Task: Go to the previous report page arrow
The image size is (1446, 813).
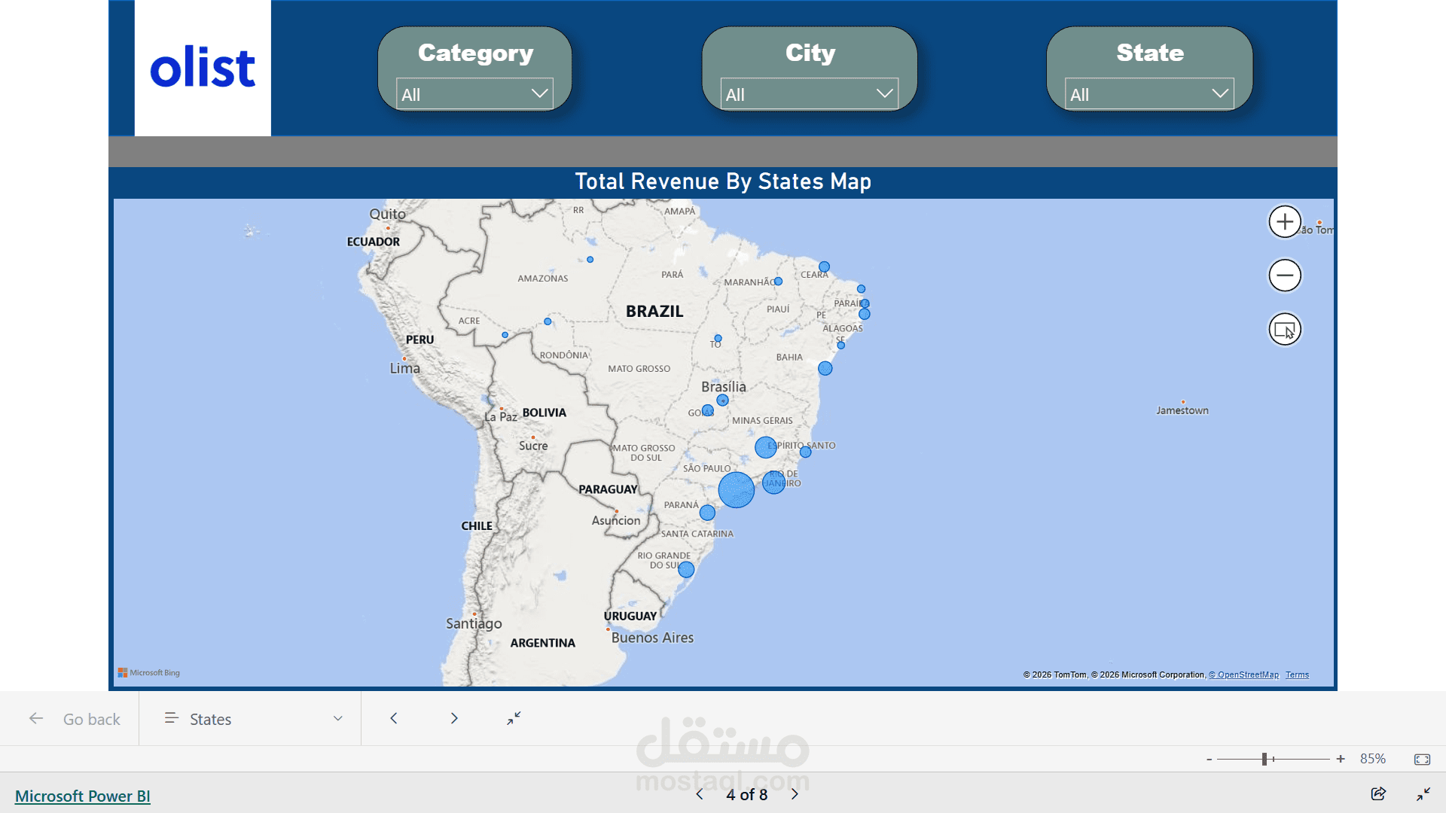Action: (700, 795)
